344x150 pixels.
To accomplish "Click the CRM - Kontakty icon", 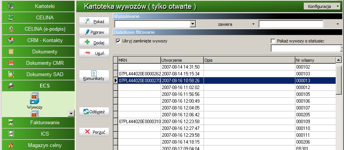I will pyautogui.click(x=11, y=40).
